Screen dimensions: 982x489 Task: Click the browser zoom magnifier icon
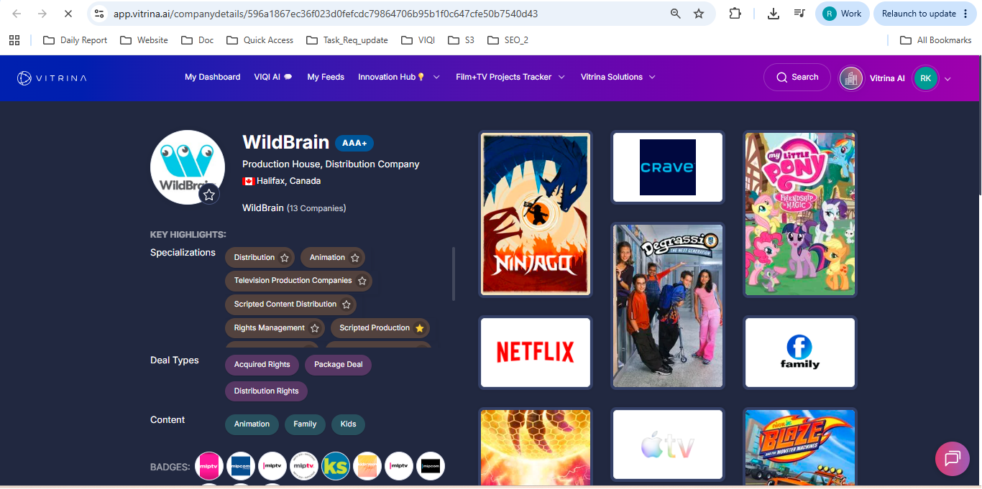pos(675,14)
